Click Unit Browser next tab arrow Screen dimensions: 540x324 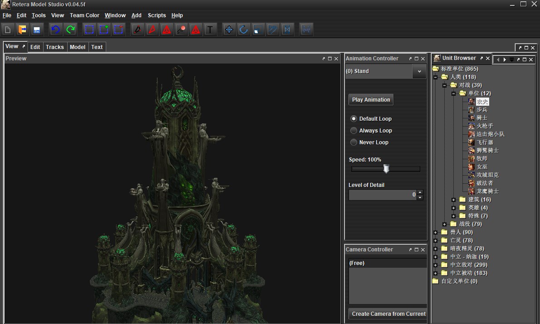(x=505, y=59)
